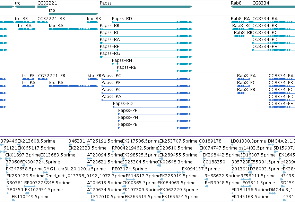Click EST Dmel_neb_013738_0192_1972.3prime
This screenshot has width=295, height=202.
[x=86, y=176]
